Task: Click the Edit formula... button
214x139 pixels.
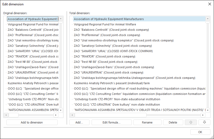Action: [x=111, y=122]
